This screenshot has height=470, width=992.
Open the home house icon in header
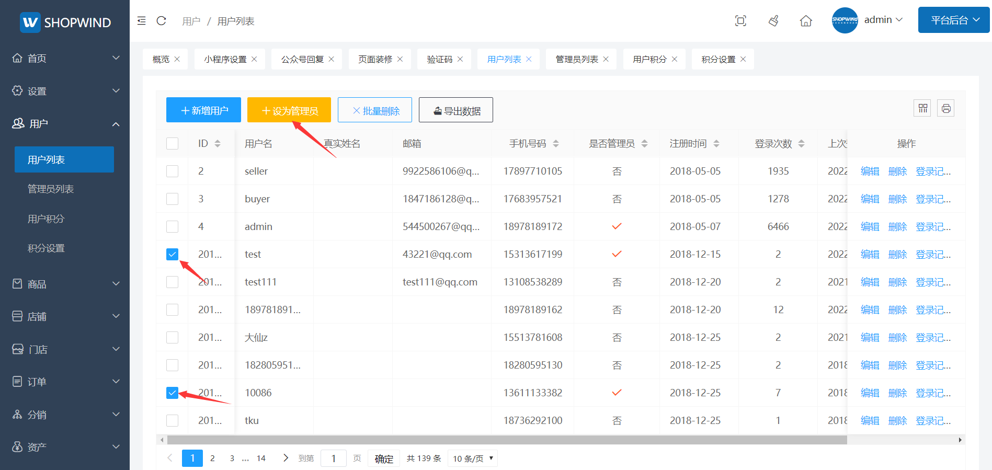point(806,21)
